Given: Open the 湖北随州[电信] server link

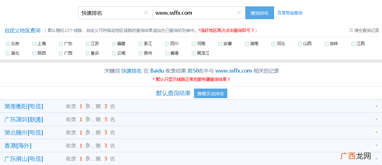Looking at the screenshot, I should click(x=24, y=132).
